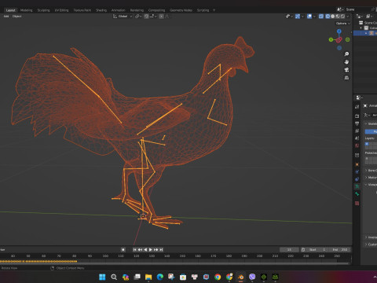This screenshot has height=283, width=377.
Task: Open the Options dropdown in viewport
Action: [x=343, y=24]
